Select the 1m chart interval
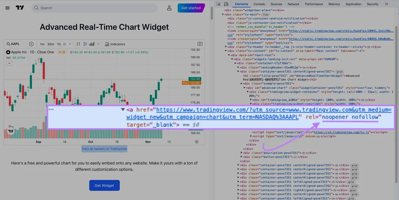Image resolution: width=399 pixels, height=200 pixels. click(x=42, y=44)
